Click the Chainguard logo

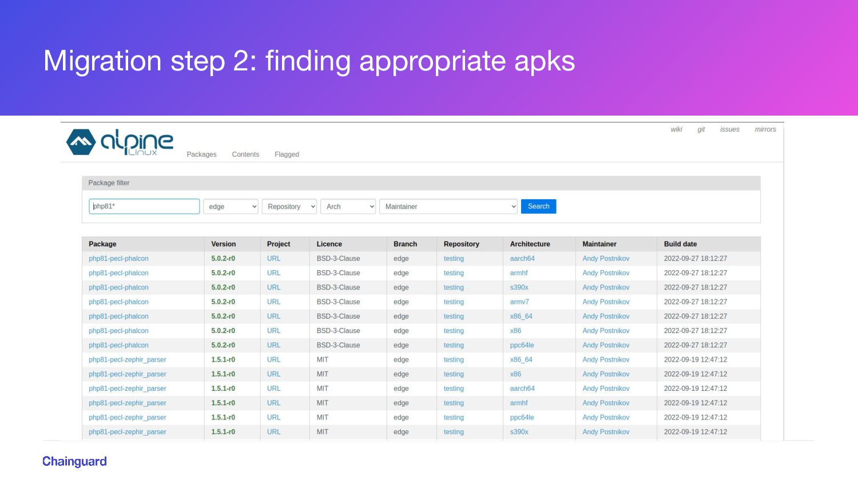[74, 461]
